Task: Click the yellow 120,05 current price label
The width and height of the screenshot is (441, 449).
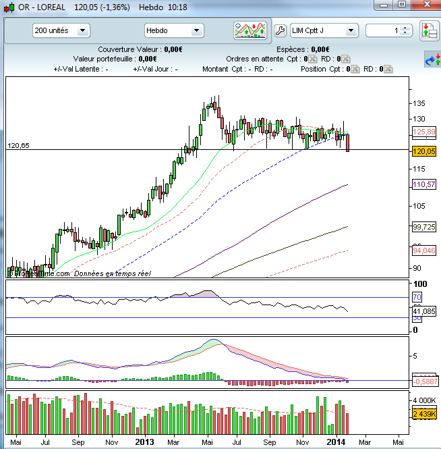Action: [x=424, y=151]
